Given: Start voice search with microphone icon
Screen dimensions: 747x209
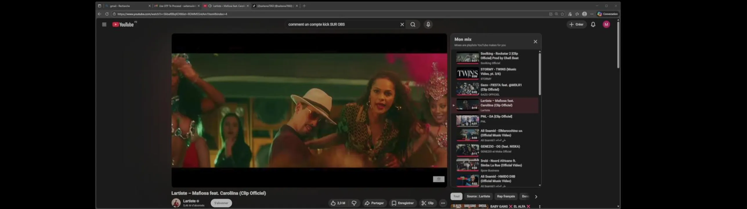Looking at the screenshot, I should [428, 25].
